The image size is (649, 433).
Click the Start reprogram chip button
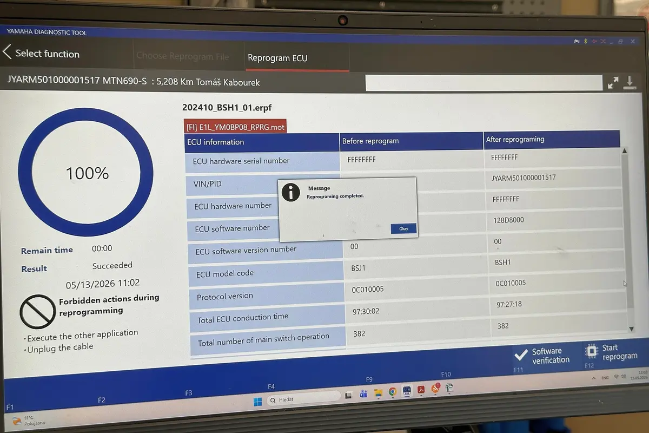pos(612,352)
